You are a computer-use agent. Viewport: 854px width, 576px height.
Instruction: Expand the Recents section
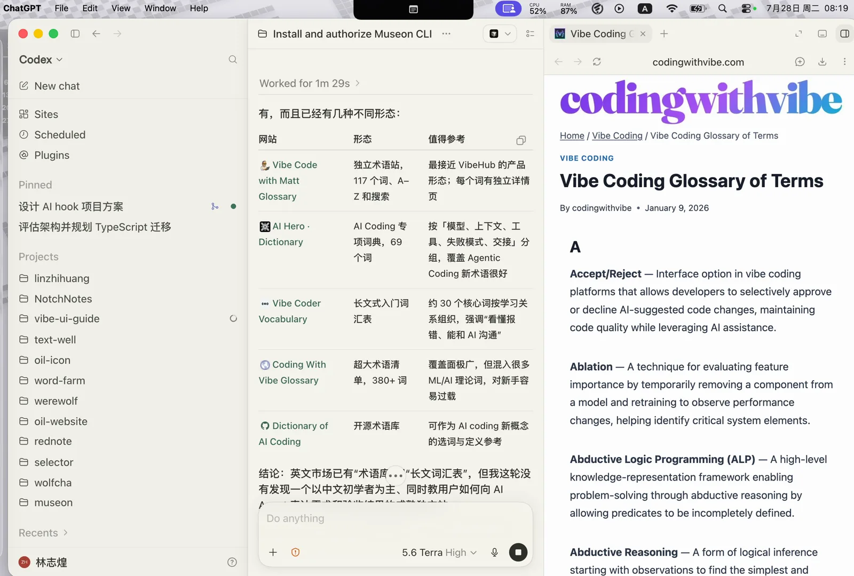point(43,533)
